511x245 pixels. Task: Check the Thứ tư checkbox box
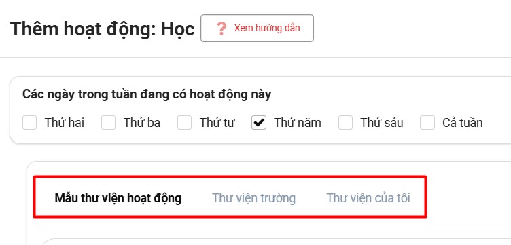(x=184, y=123)
